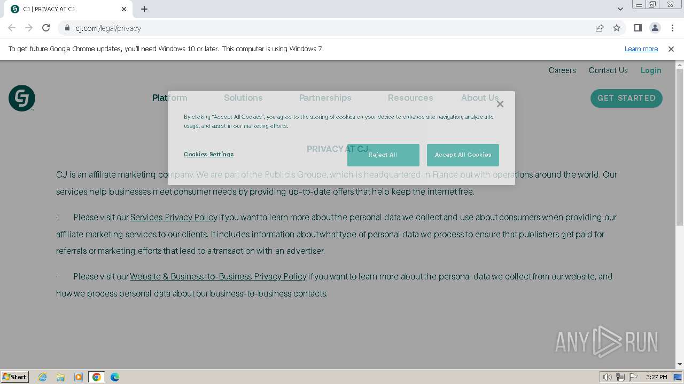
Task: Click the volume speaker tray icon
Action: tap(608, 377)
